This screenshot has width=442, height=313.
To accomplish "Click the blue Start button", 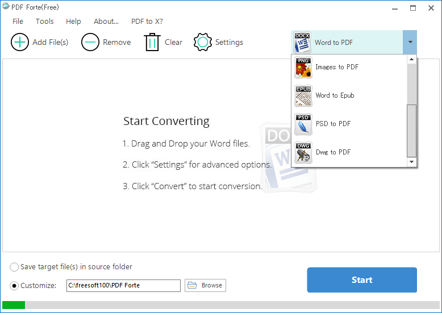I will coord(362,279).
